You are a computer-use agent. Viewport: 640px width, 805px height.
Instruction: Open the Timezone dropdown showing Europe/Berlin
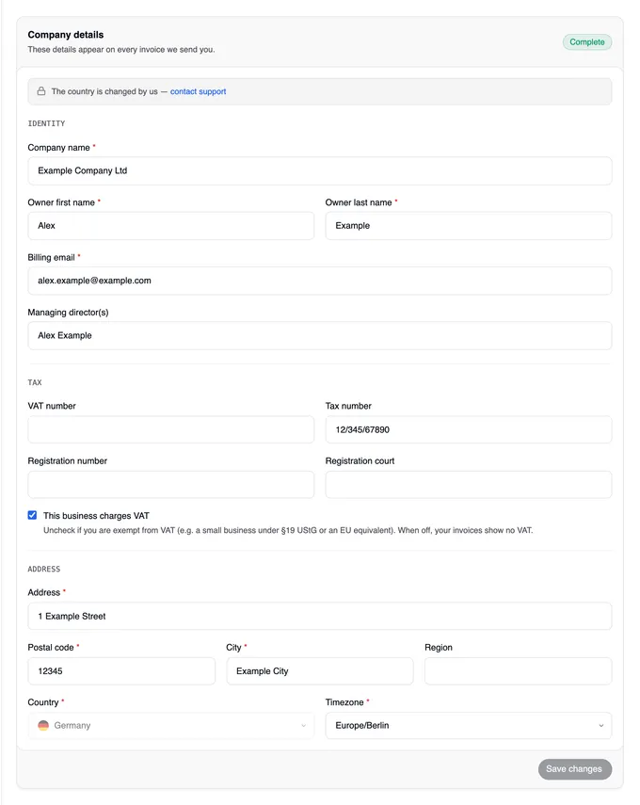[x=468, y=725]
